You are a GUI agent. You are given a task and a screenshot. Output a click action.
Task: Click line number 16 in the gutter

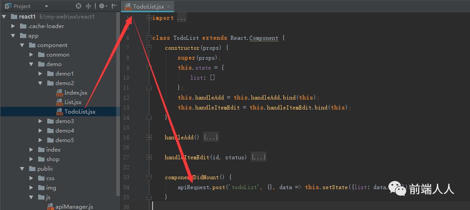click(x=126, y=138)
